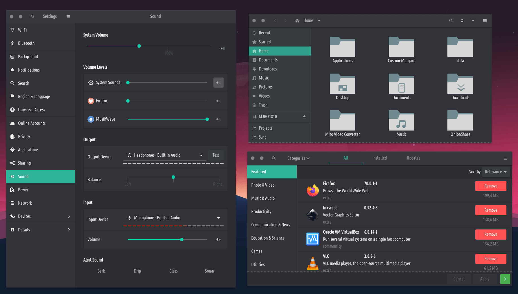This screenshot has height=294, width=518.
Task: Switch to the Installed tab
Action: [x=379, y=158]
